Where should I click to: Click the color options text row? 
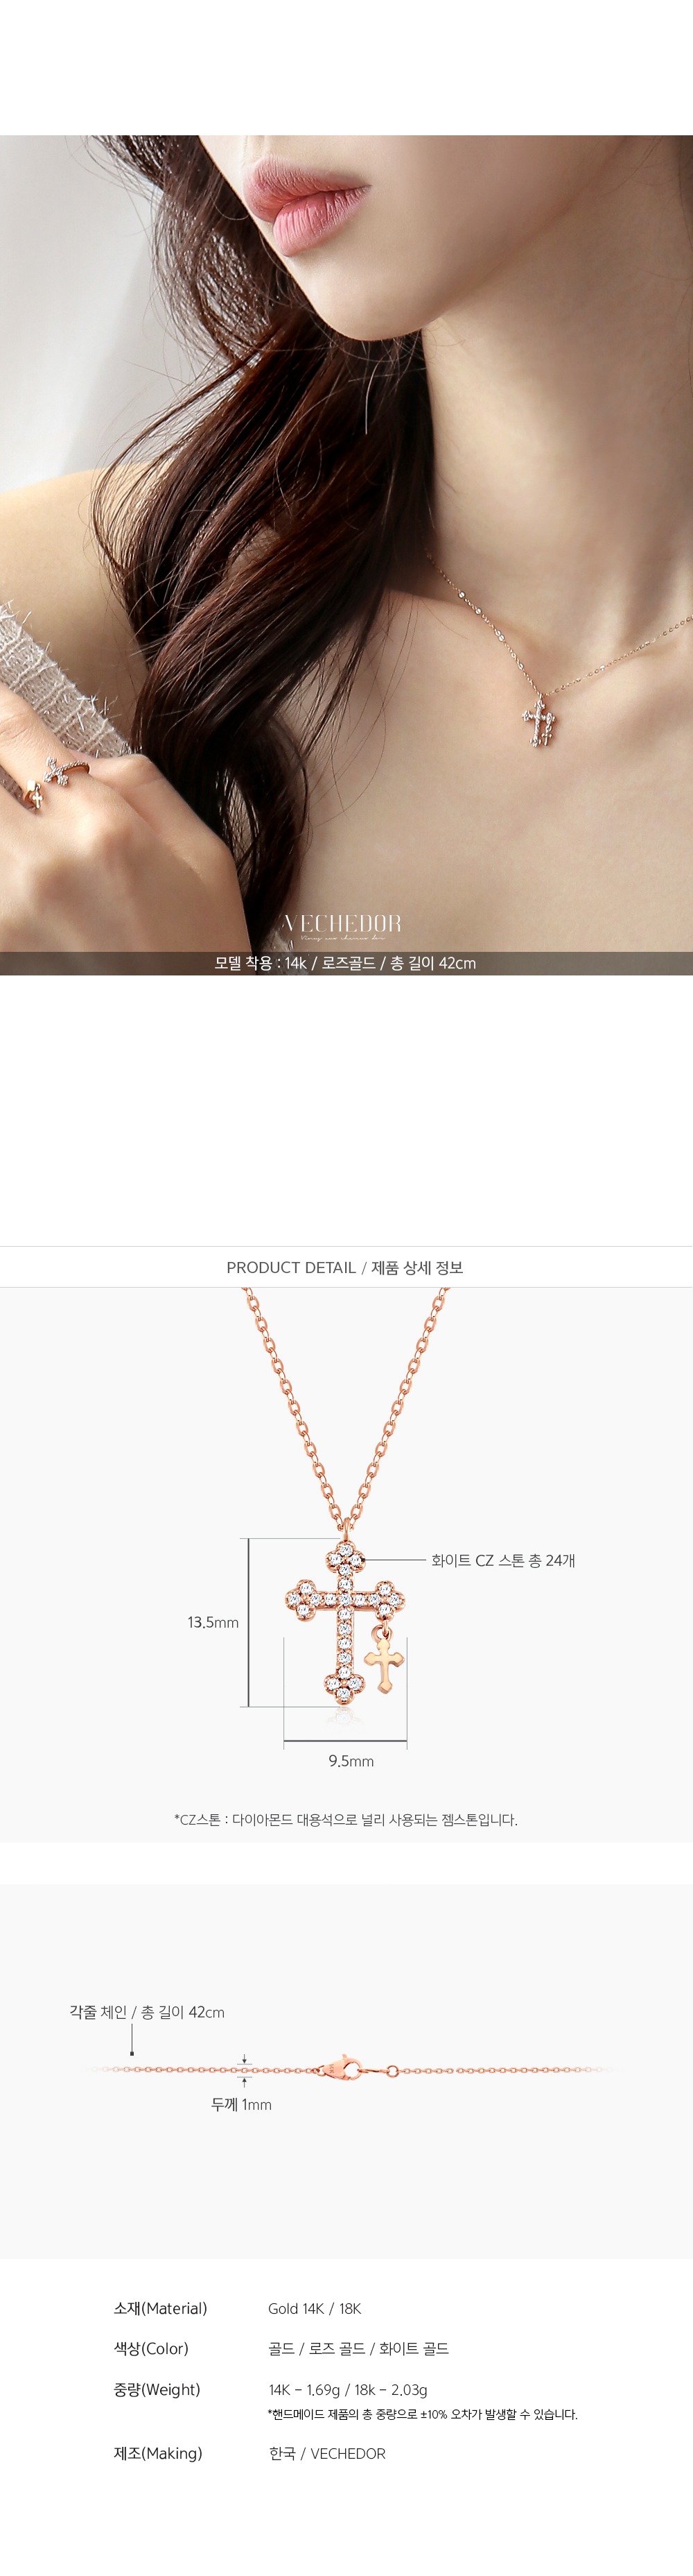pos(358,2348)
